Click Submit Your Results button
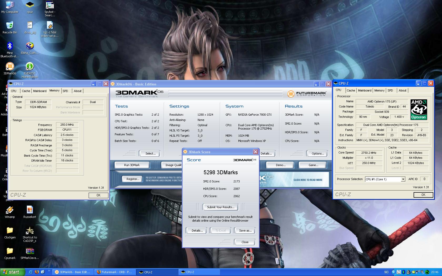 (220, 207)
